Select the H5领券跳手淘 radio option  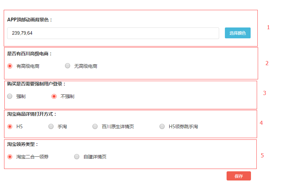[x=162, y=127]
